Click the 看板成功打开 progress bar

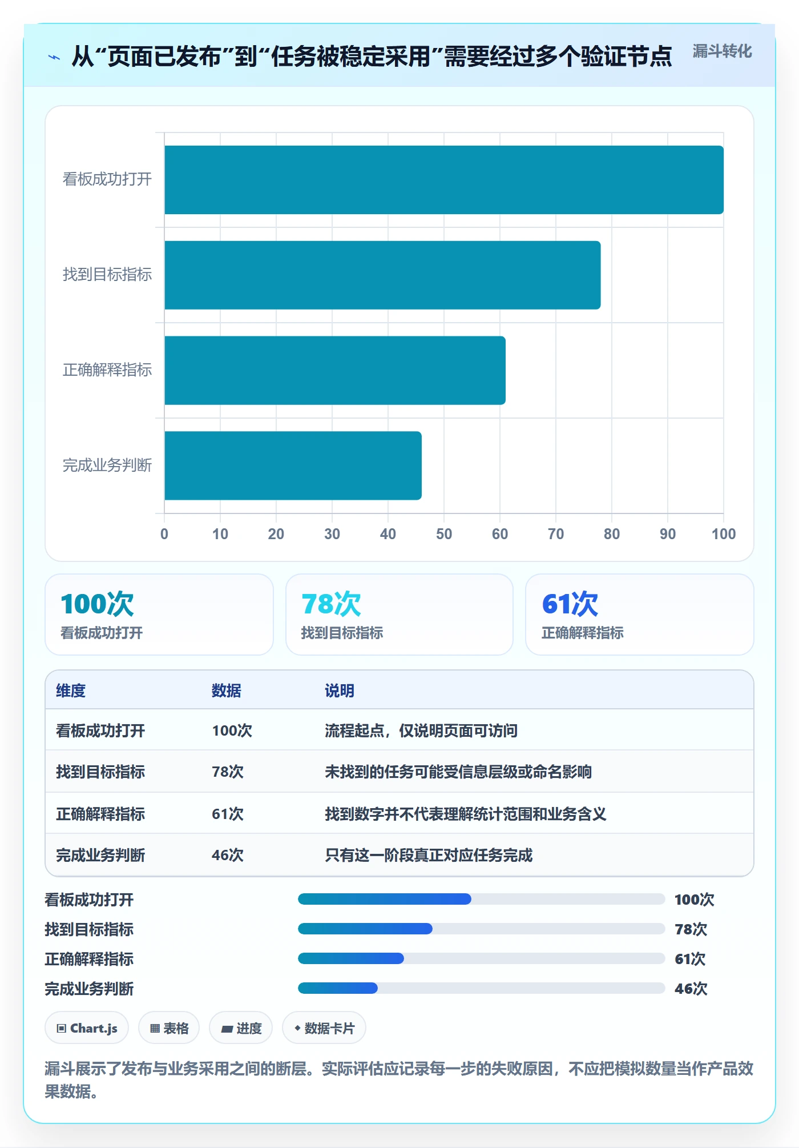482,899
